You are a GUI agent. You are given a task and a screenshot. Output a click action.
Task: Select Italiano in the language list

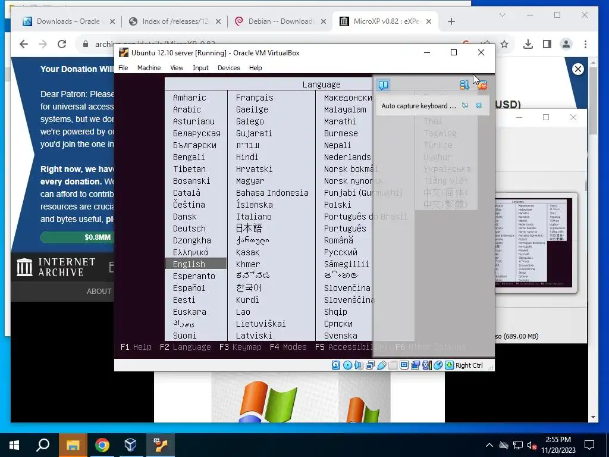(x=253, y=217)
